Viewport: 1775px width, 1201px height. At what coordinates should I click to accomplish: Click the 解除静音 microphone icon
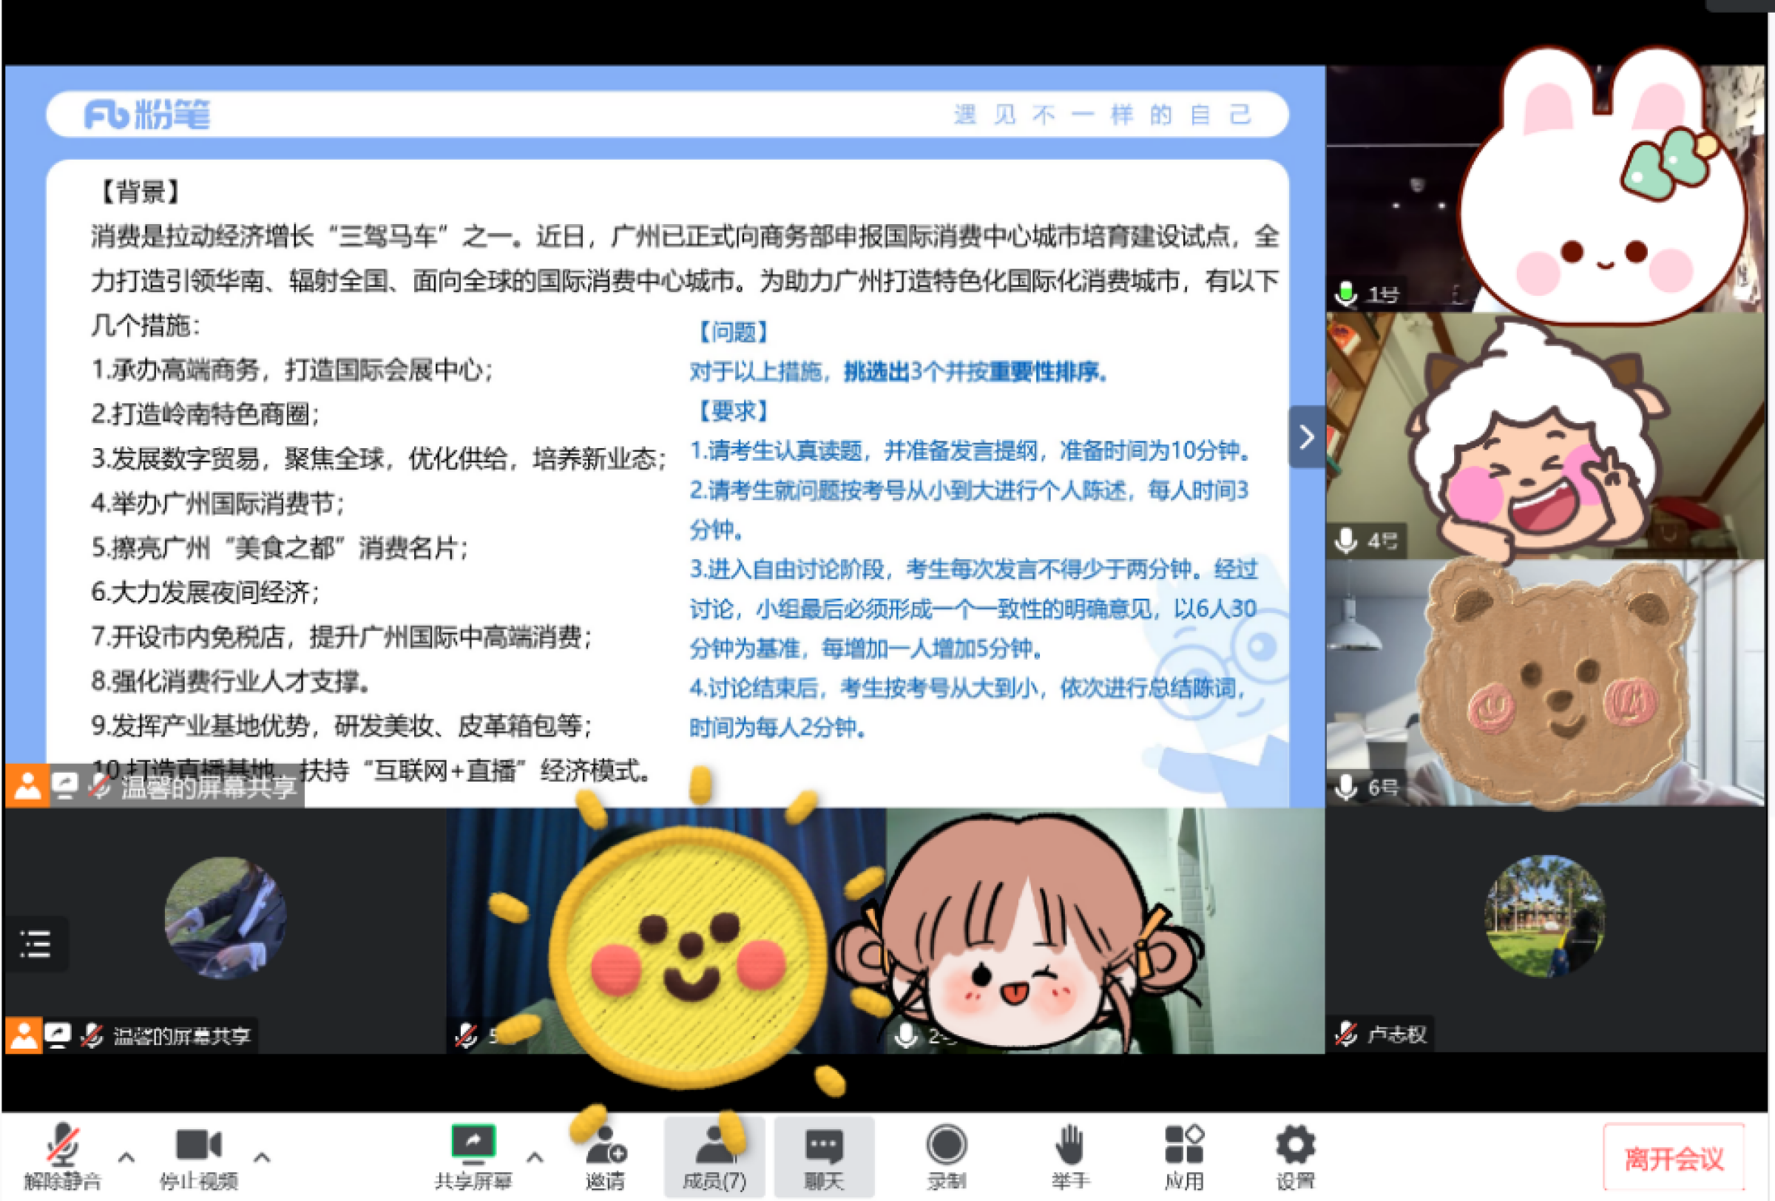click(x=63, y=1146)
